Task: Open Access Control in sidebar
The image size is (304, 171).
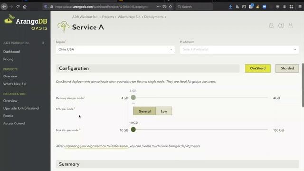Action: pyautogui.click(x=14, y=123)
